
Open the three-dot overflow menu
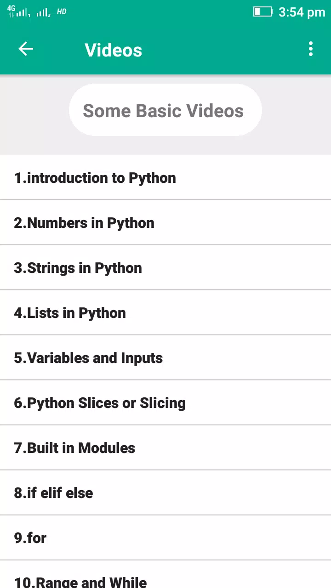point(311,49)
